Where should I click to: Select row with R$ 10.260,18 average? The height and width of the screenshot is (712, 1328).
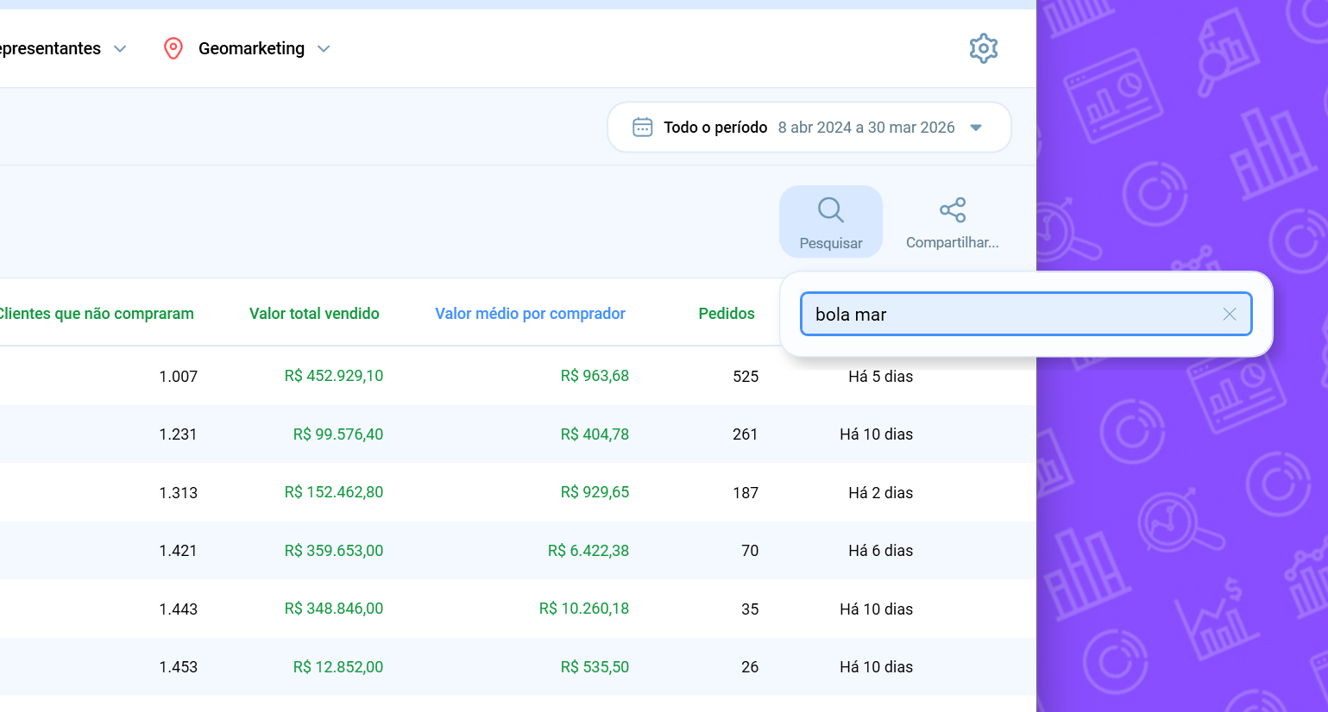coord(583,609)
